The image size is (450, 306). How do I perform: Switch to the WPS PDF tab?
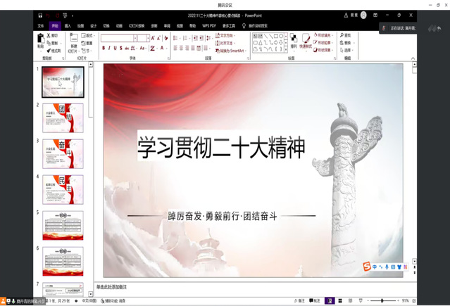tap(209, 25)
